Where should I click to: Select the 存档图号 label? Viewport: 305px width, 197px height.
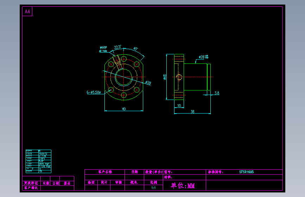(x=215, y=172)
